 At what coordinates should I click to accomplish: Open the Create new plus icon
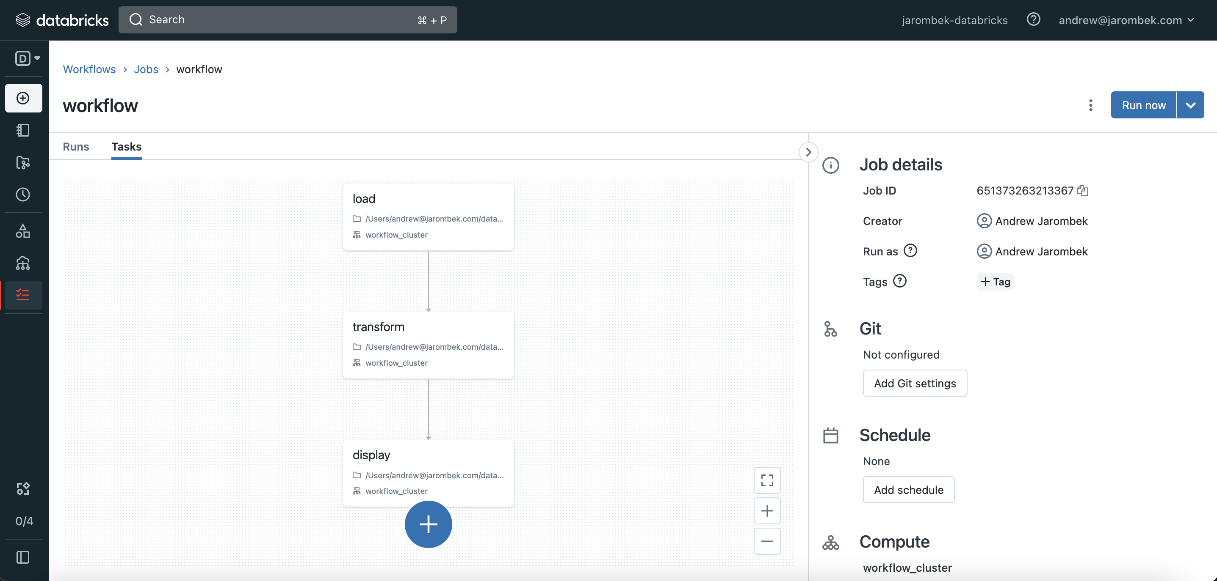(23, 98)
